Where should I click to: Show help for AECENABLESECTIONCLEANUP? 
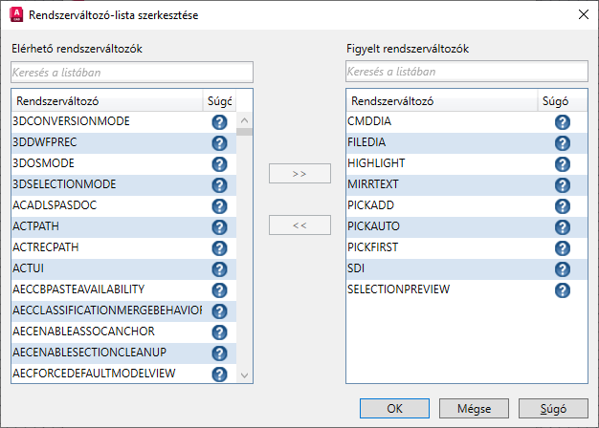point(219,353)
